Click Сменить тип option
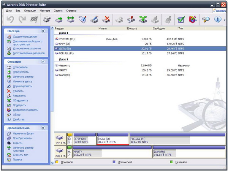Image resolution: width=228 pixels, height=171 pixels. pyautogui.click(x=21, y=155)
